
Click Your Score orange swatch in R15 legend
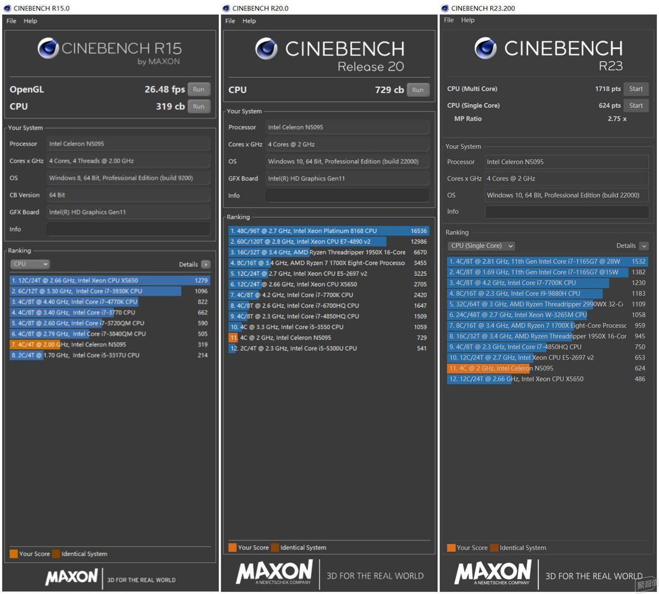(x=13, y=554)
